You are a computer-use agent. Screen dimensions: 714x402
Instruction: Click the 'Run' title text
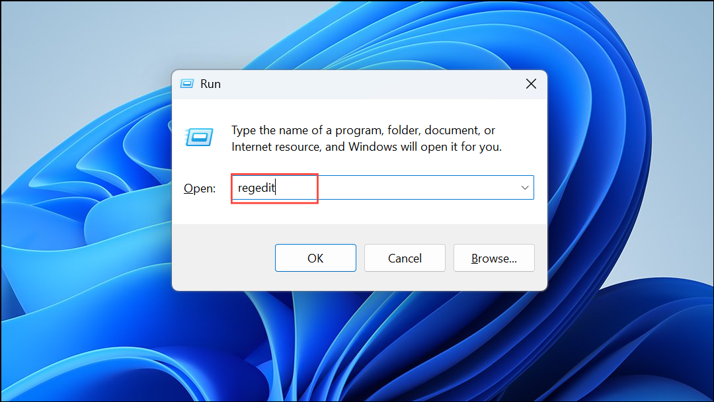pyautogui.click(x=210, y=84)
